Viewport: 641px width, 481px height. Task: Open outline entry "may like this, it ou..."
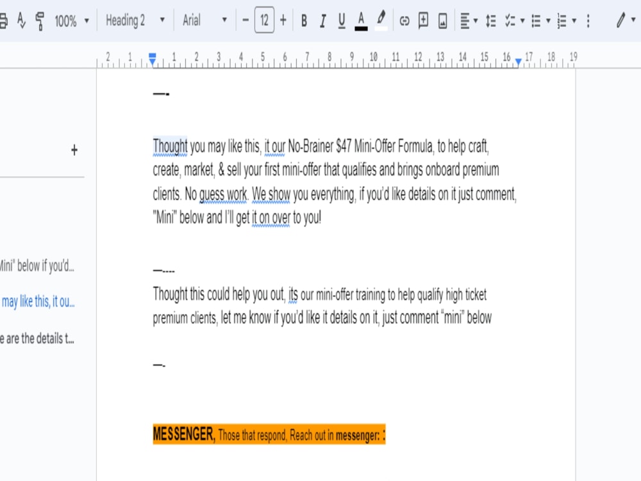pyautogui.click(x=38, y=302)
